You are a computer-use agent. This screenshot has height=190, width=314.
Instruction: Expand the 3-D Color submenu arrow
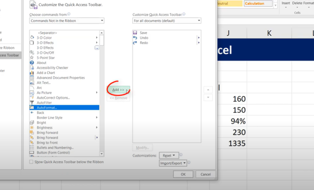[97, 37]
